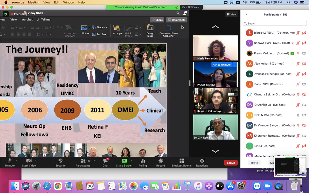Open Breakout Rooms

[x=181, y=161]
